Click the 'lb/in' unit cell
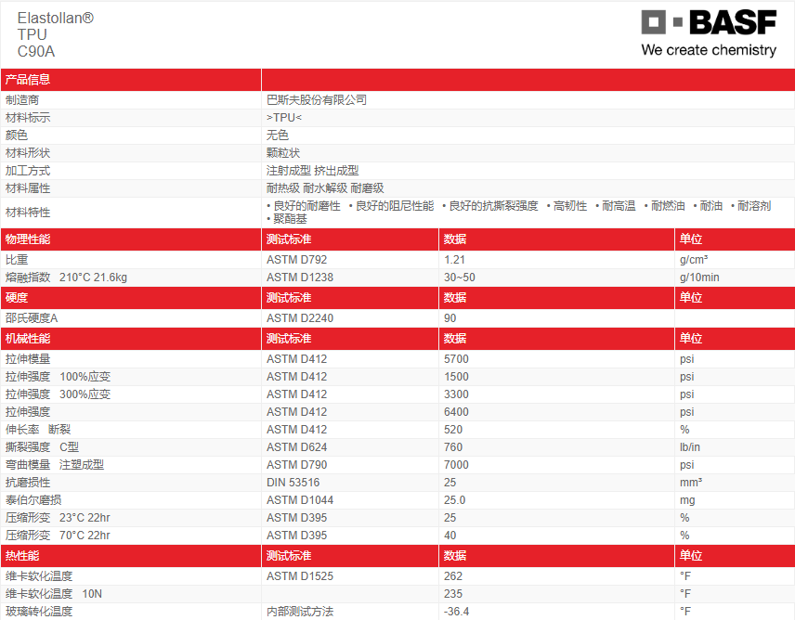 tap(689, 447)
